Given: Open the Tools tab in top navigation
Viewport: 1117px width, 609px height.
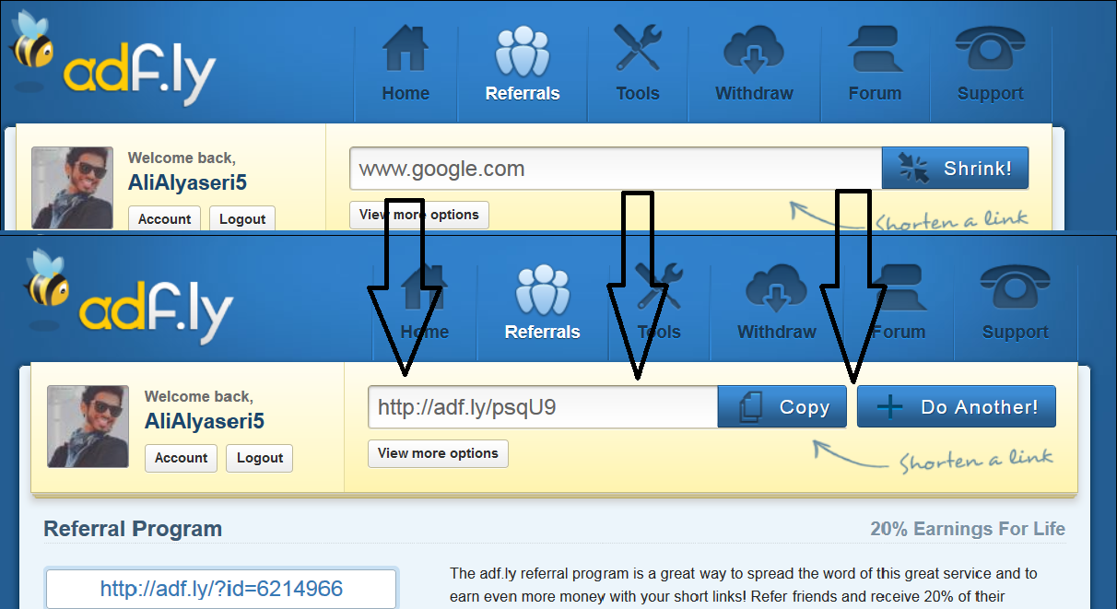Looking at the screenshot, I should [x=638, y=63].
